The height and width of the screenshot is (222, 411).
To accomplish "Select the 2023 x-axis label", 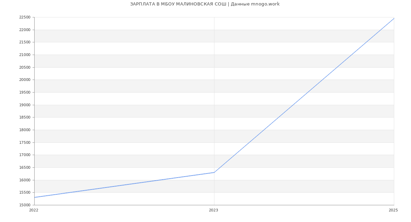I will (213, 210).
